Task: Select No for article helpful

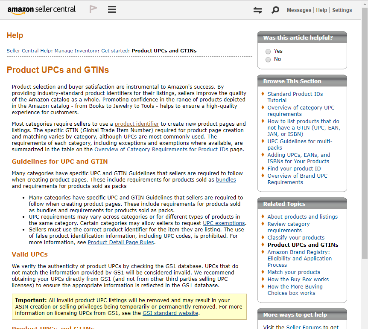Action: pos(268,60)
